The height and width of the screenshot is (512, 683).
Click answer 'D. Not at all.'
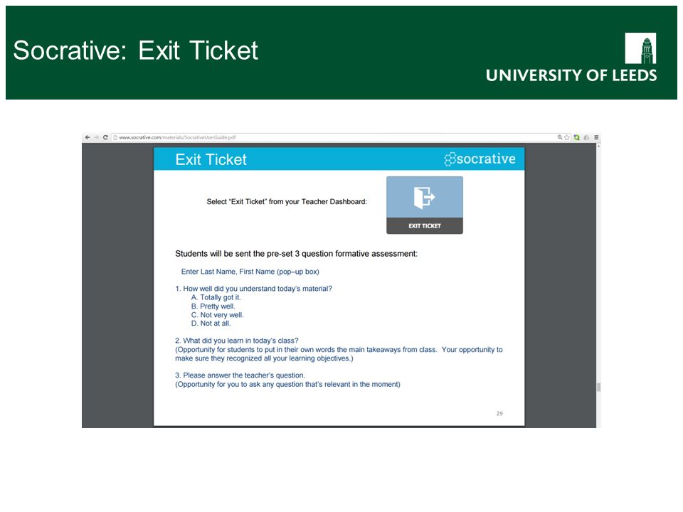click(x=211, y=324)
